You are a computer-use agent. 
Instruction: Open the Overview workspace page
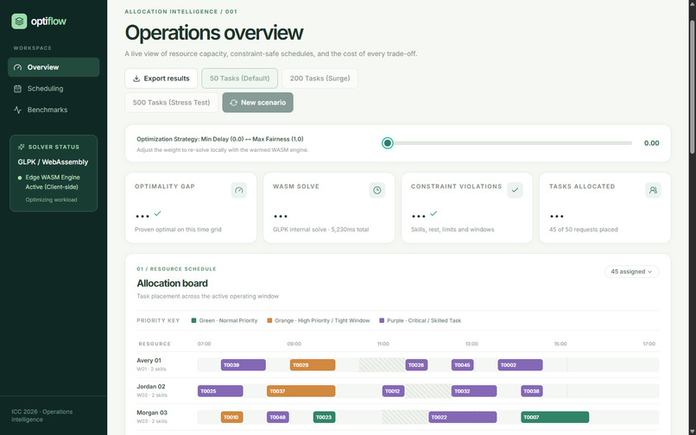[x=54, y=67]
